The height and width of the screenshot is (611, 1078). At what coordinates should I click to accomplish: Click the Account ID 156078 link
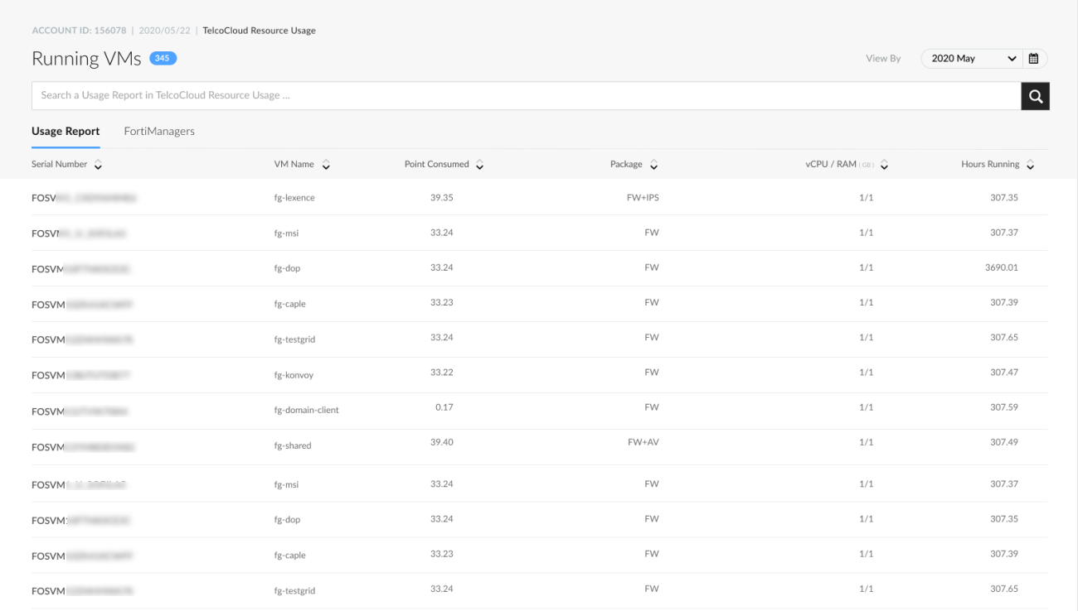[x=79, y=30]
